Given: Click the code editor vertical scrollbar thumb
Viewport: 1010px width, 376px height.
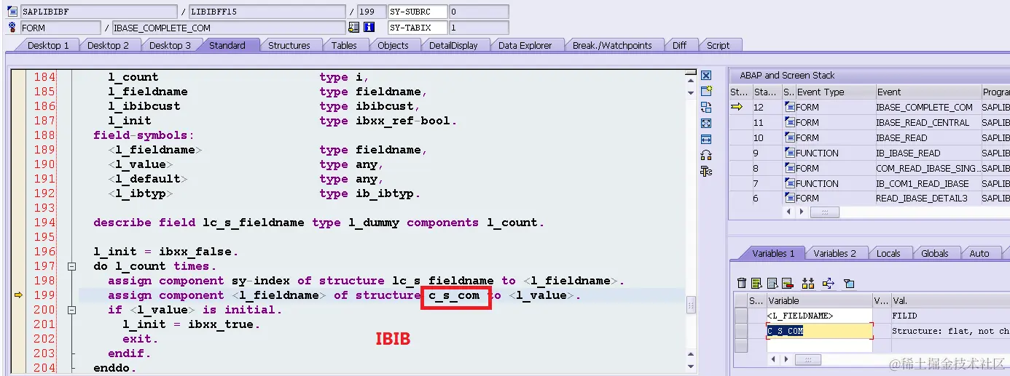Looking at the screenshot, I should pyautogui.click(x=691, y=306).
